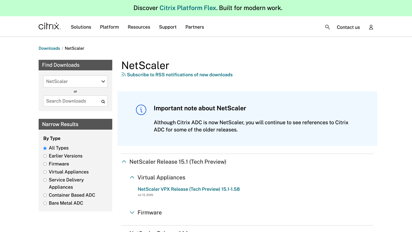Collapse NetScaler Release 15.1 (Tech Preview)
This screenshot has height=232, width=412.
point(124,162)
